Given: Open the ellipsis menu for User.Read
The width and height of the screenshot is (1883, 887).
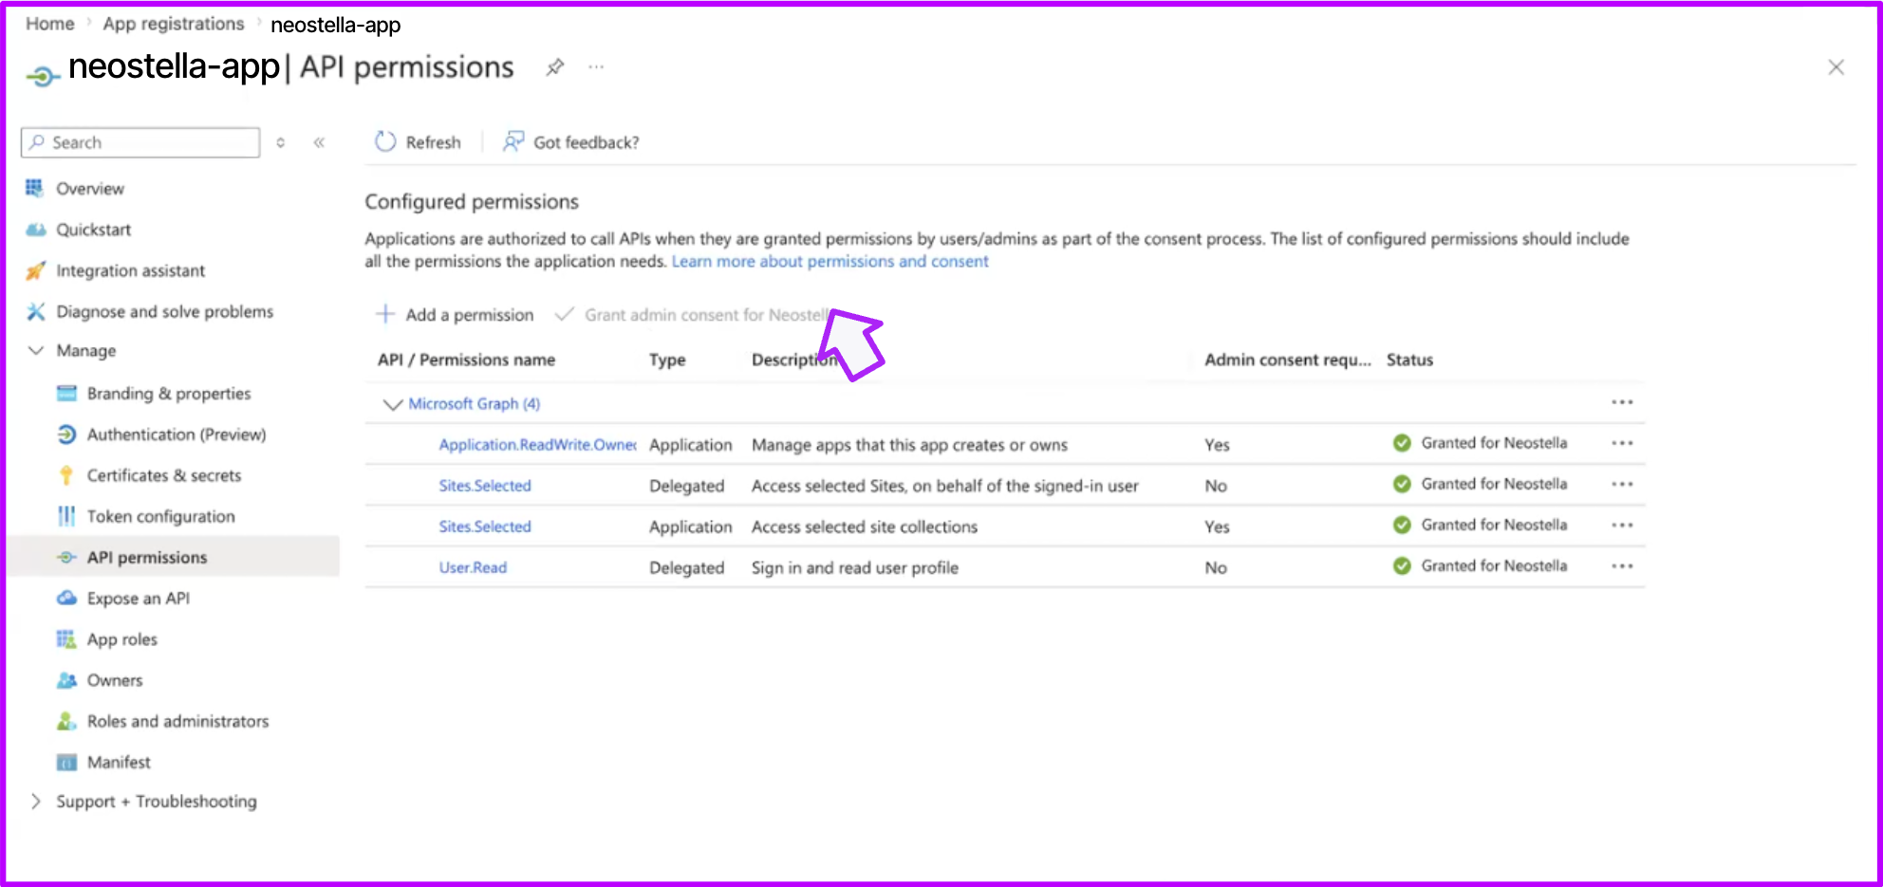Looking at the screenshot, I should tap(1622, 565).
